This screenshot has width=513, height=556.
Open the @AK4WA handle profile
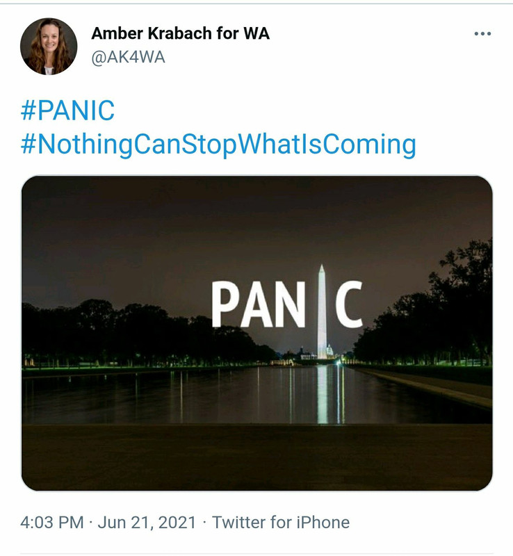[128, 57]
